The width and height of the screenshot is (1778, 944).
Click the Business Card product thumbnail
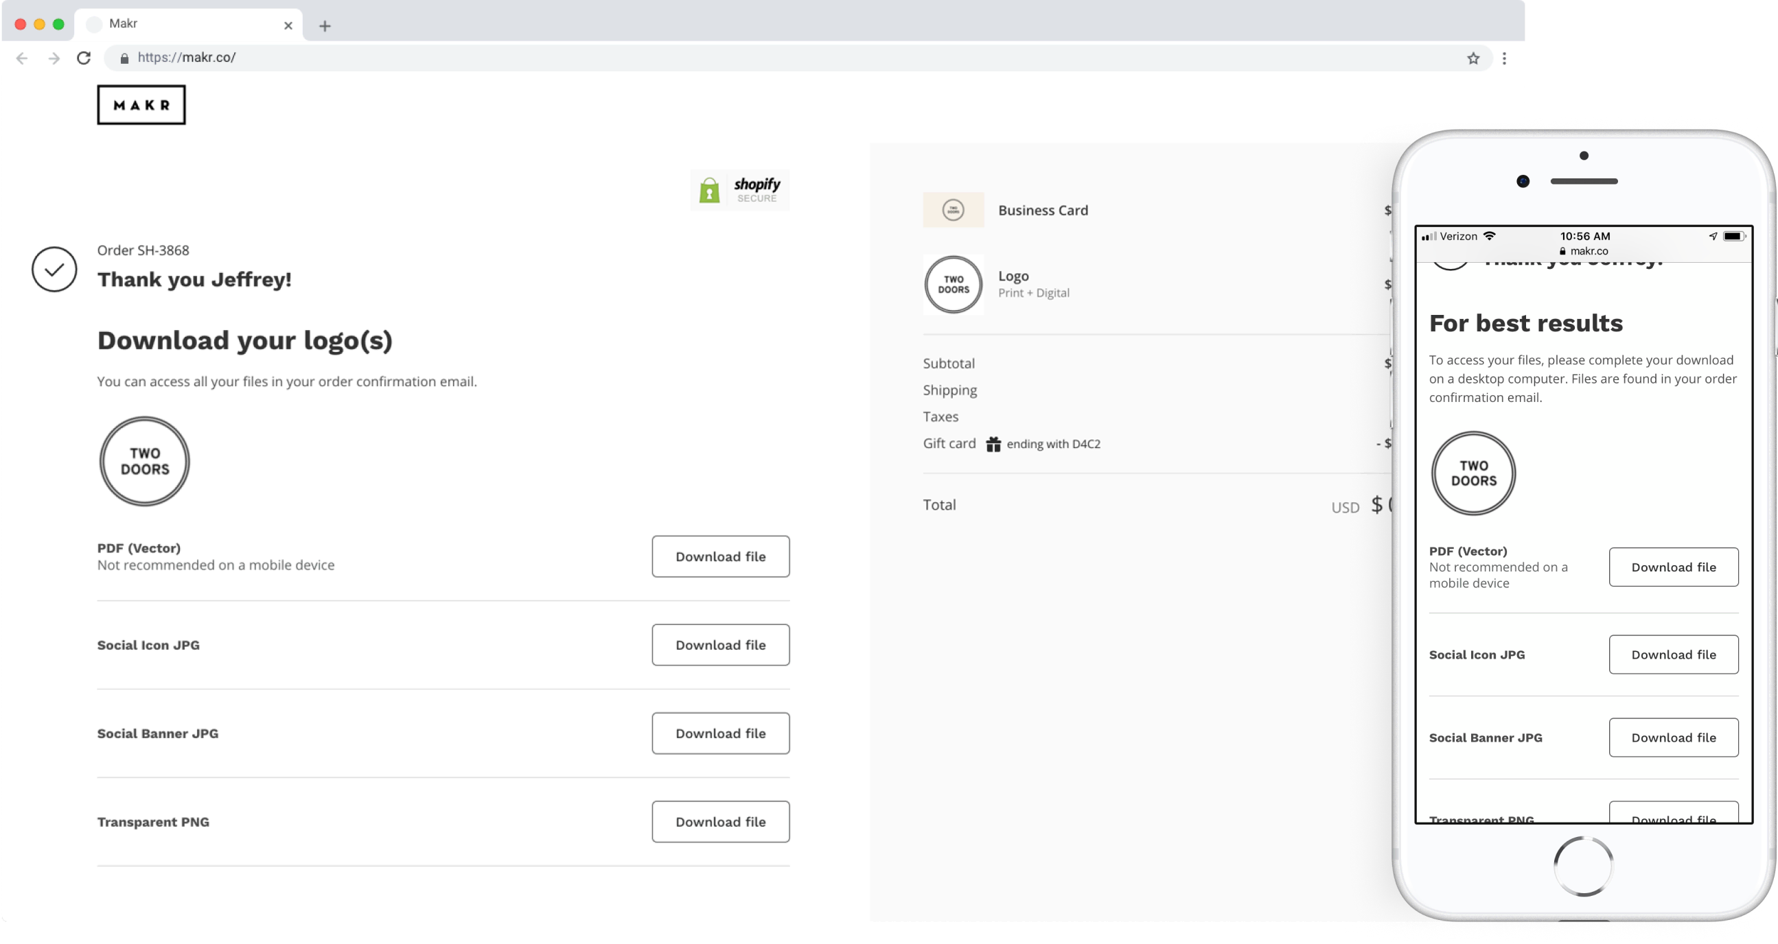click(954, 210)
